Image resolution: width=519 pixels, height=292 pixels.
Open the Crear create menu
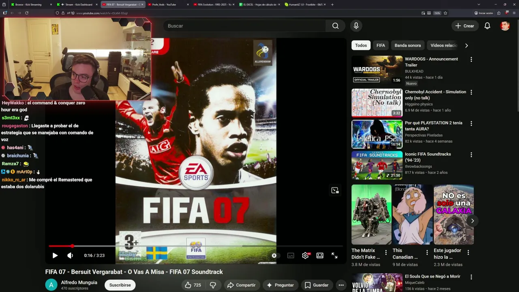(465, 26)
